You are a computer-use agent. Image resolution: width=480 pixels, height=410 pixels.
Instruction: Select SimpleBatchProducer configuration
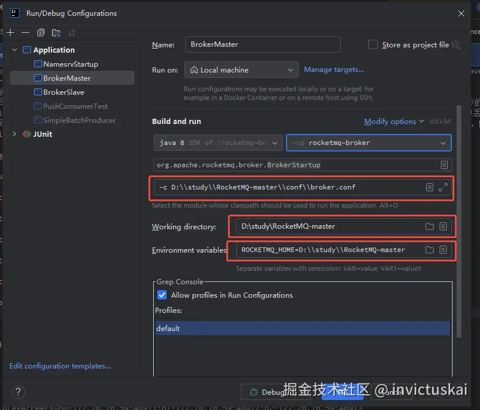pos(80,120)
